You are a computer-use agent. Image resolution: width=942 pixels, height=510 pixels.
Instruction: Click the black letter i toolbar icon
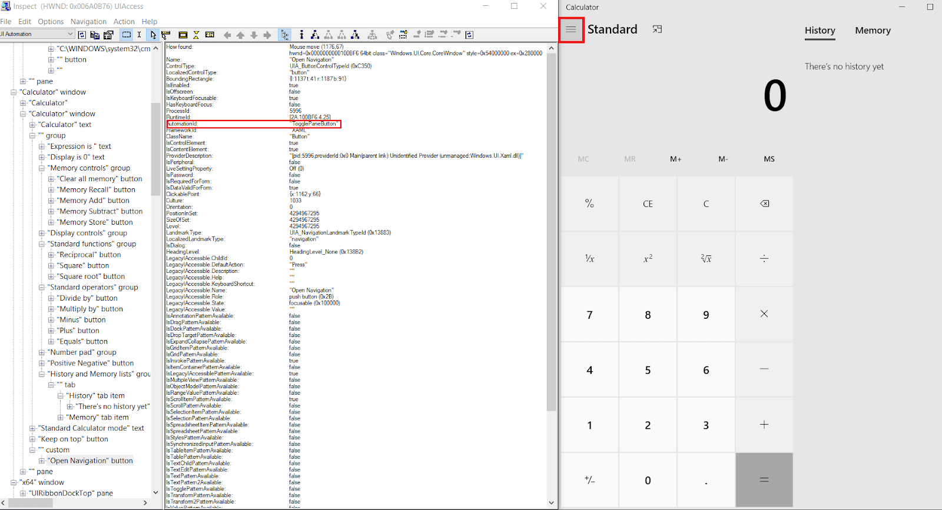pyautogui.click(x=301, y=35)
